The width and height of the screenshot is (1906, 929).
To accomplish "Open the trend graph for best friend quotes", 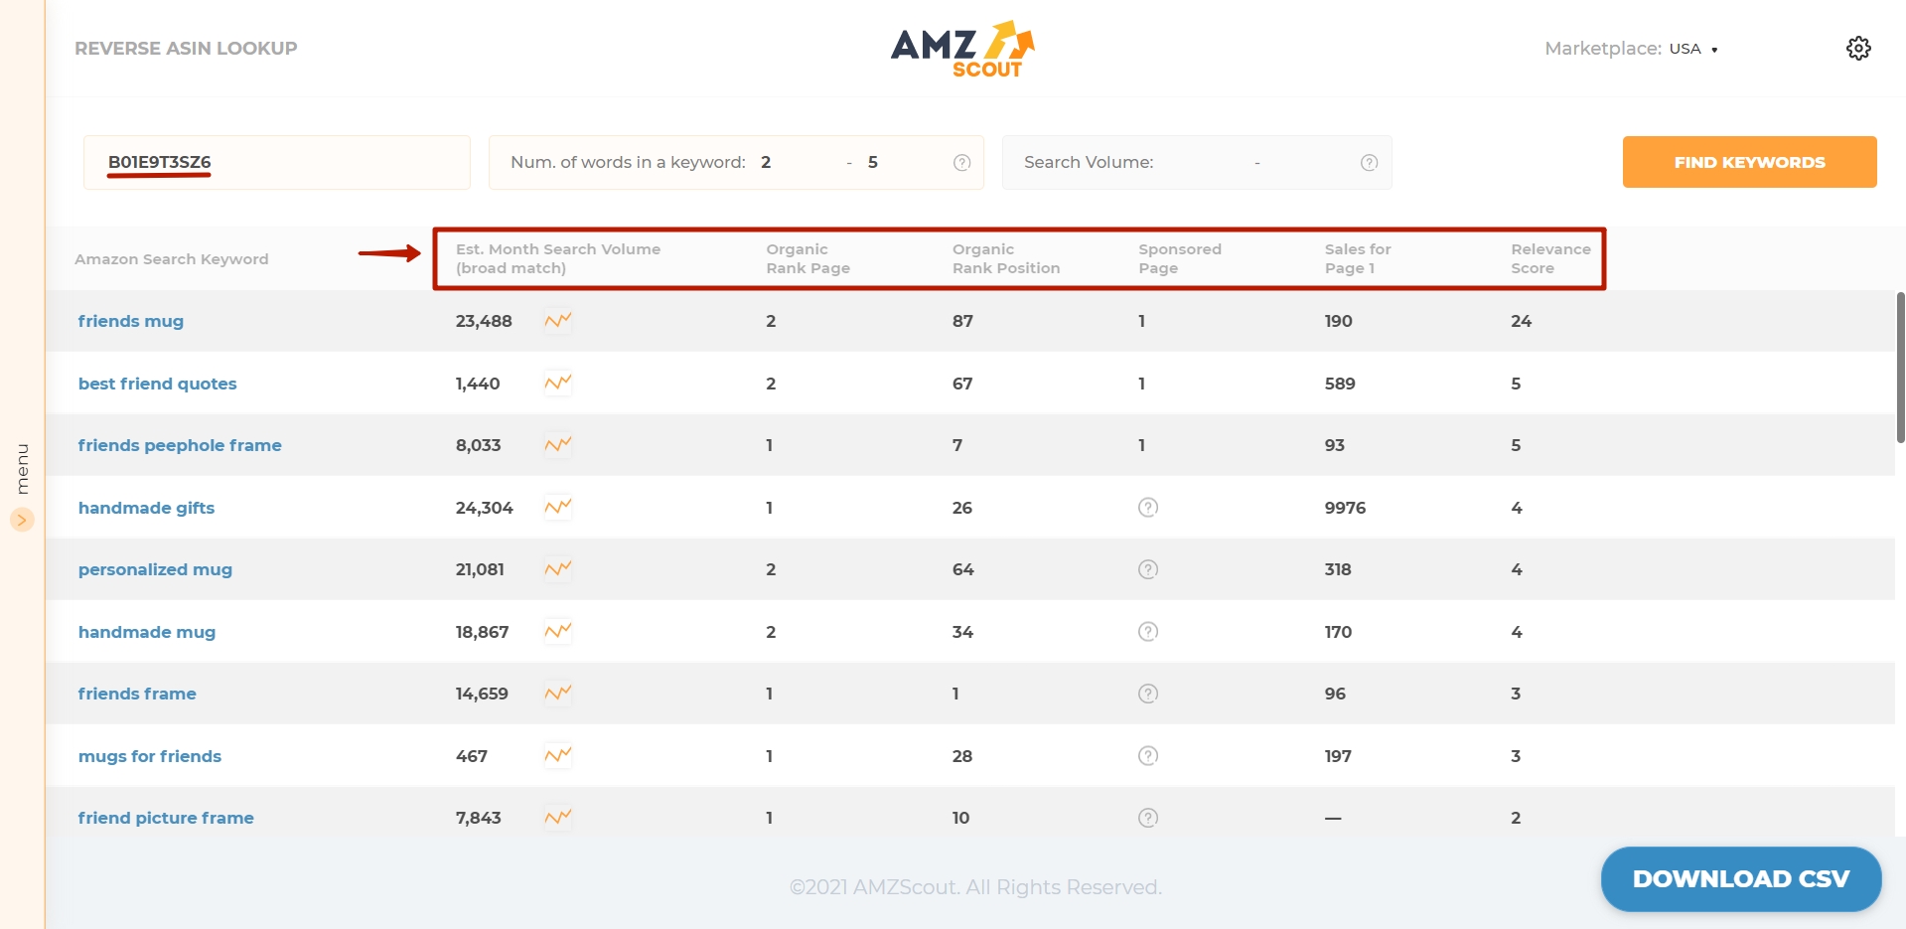I will click(x=556, y=383).
